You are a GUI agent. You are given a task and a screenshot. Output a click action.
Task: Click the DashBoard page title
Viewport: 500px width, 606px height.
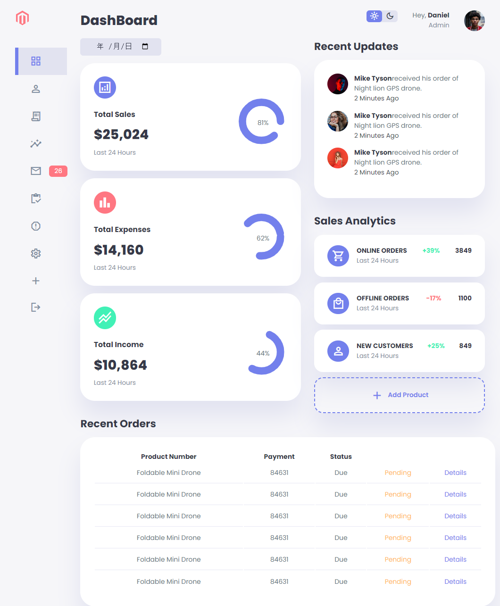coord(119,20)
